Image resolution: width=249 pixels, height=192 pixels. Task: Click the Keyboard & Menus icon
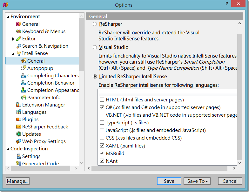tap(18, 31)
